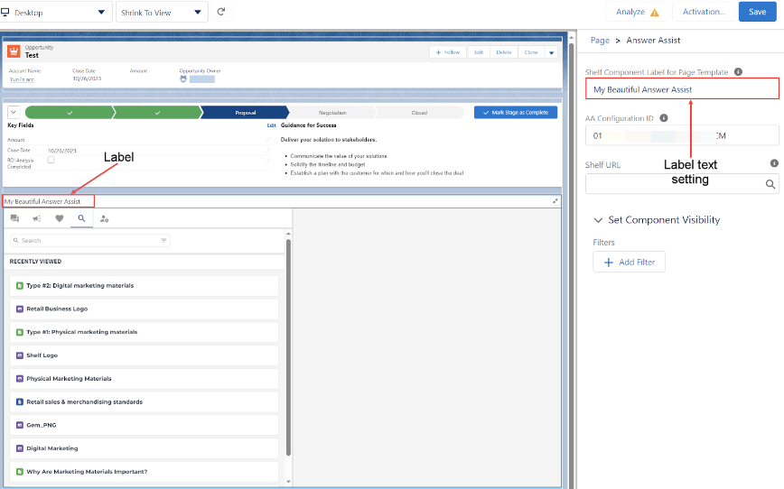Click the info icon beside Shelf Component Label
The width and height of the screenshot is (784, 489).
(x=738, y=72)
